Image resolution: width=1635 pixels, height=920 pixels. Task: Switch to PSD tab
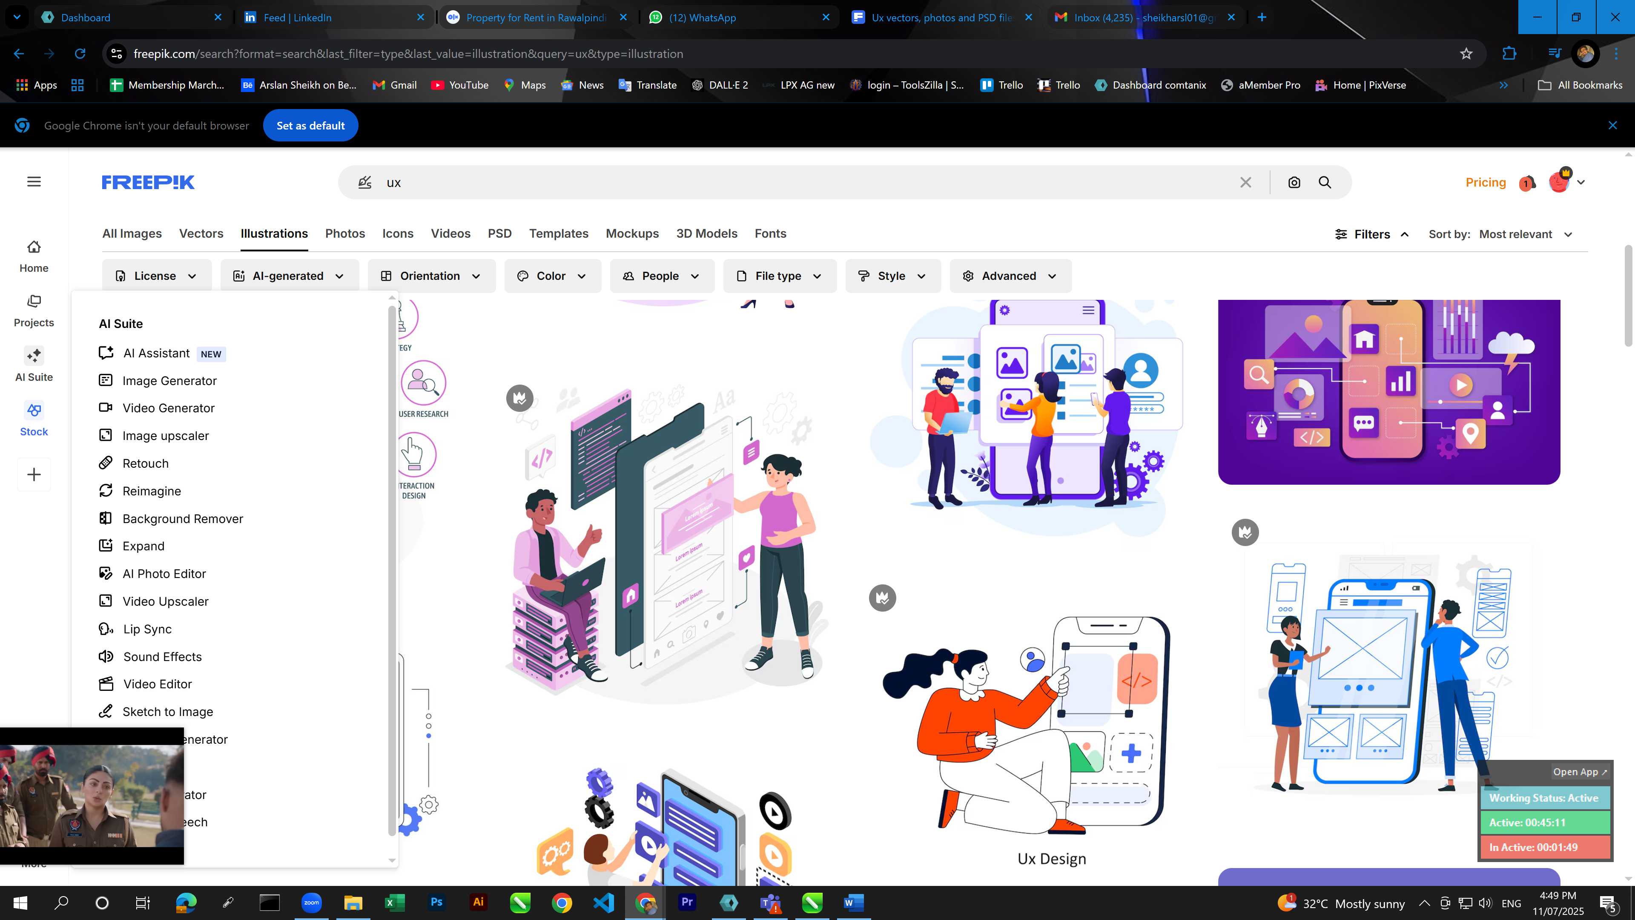click(x=499, y=234)
